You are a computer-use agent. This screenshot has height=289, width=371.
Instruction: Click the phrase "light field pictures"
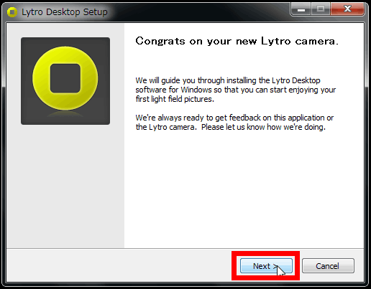[x=183, y=99]
